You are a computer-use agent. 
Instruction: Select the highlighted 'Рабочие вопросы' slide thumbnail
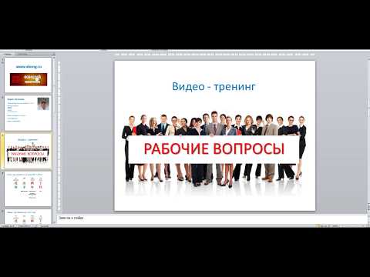click(28, 151)
